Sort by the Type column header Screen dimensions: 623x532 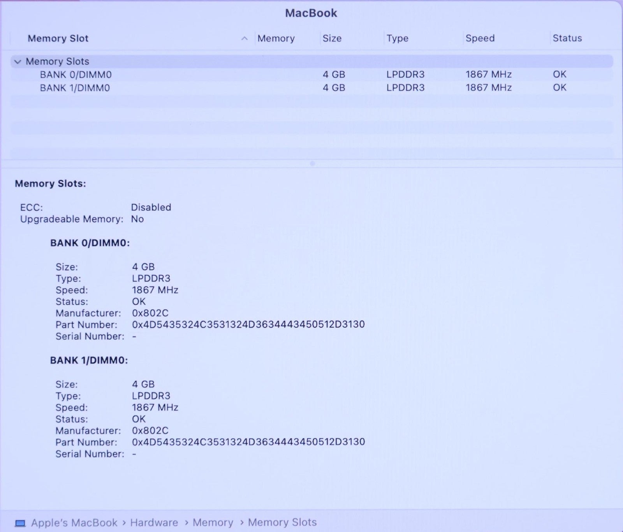(x=398, y=38)
